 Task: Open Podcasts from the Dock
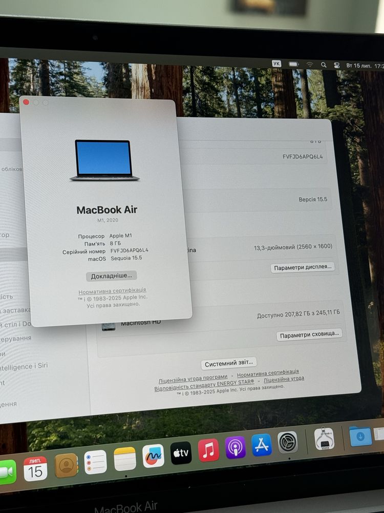(235, 447)
